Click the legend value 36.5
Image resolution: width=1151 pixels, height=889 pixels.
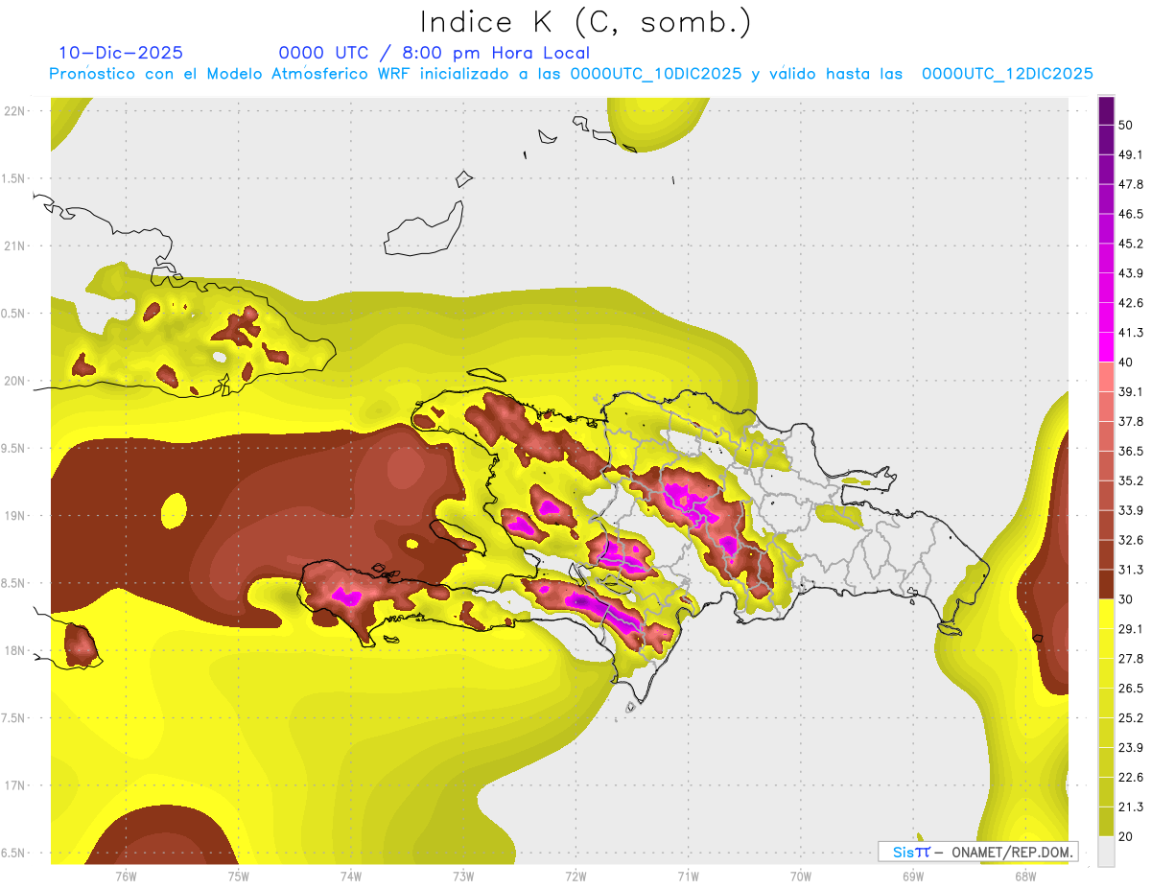pos(1130,451)
